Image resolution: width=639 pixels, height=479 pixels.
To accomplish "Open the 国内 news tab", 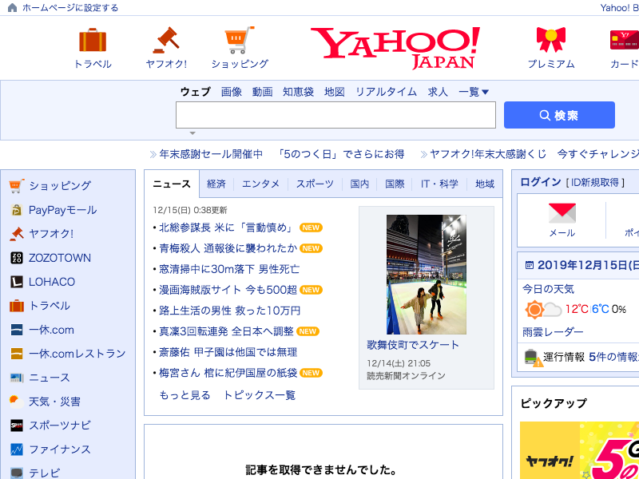I will pos(359,184).
